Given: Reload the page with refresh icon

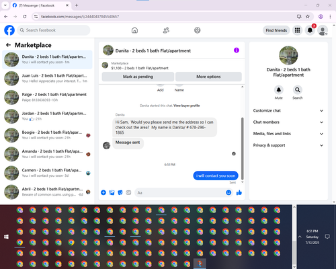Looking at the screenshot, I should tap(25, 17).
